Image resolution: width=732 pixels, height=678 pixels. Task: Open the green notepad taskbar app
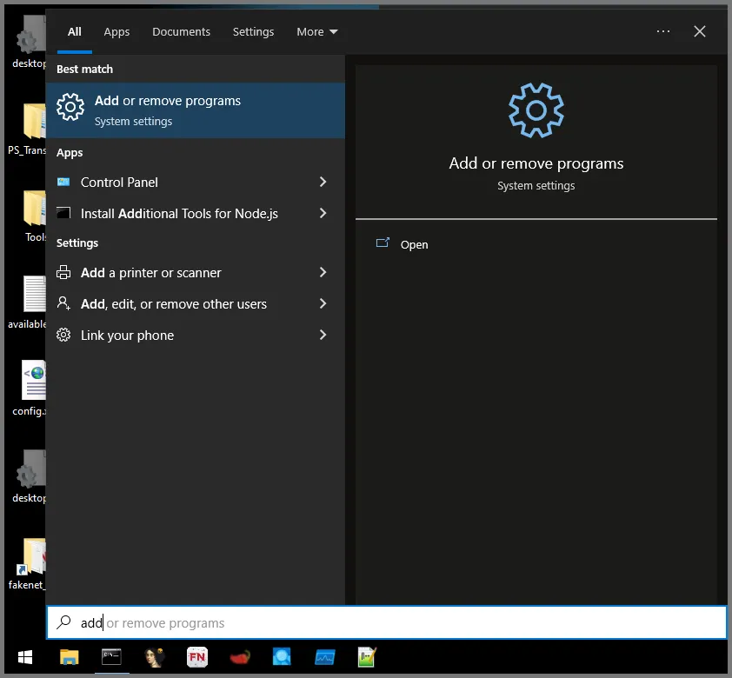point(367,657)
